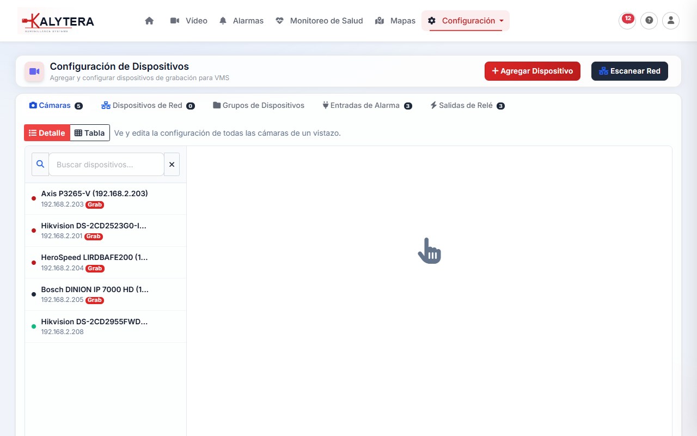This screenshot has width=697, height=436.
Task: Click the device configuration camera icon
Action: [34, 71]
